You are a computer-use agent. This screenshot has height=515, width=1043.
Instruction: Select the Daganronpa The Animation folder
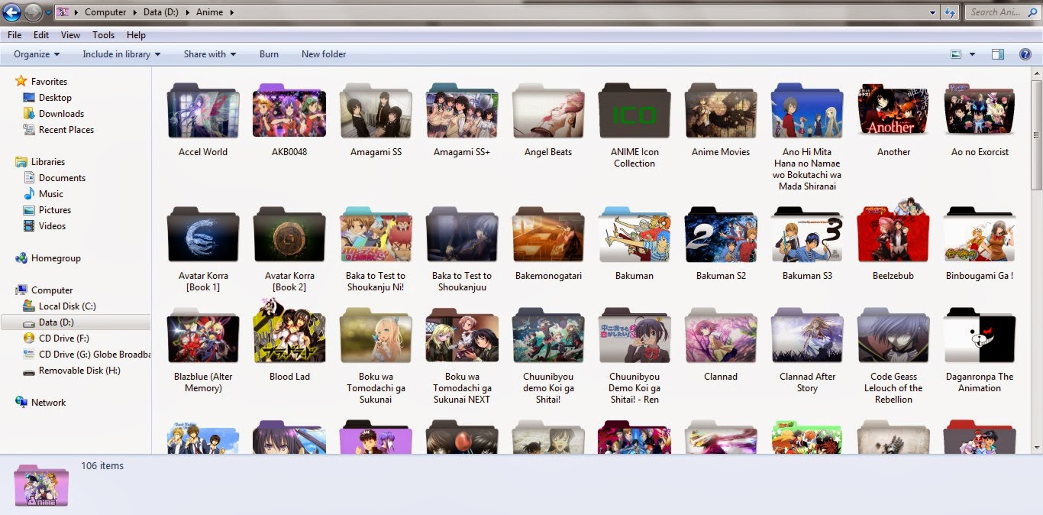pyautogui.click(x=980, y=335)
